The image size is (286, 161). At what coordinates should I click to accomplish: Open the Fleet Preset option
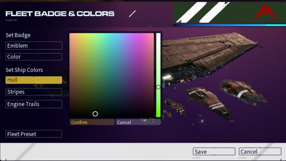click(34, 134)
